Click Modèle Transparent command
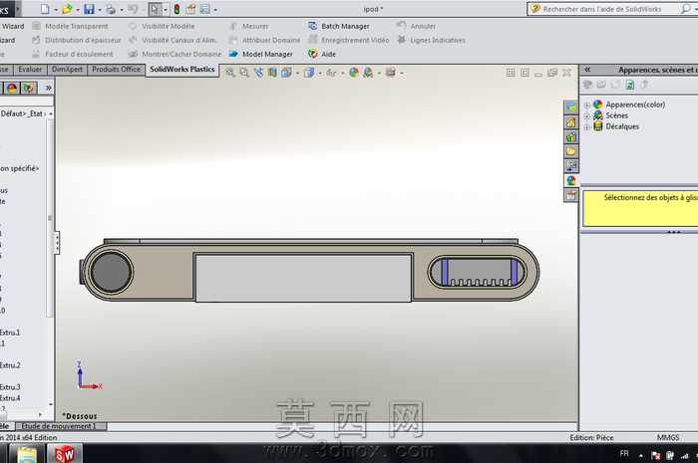Viewport: 698px width, 463px height. tap(71, 26)
